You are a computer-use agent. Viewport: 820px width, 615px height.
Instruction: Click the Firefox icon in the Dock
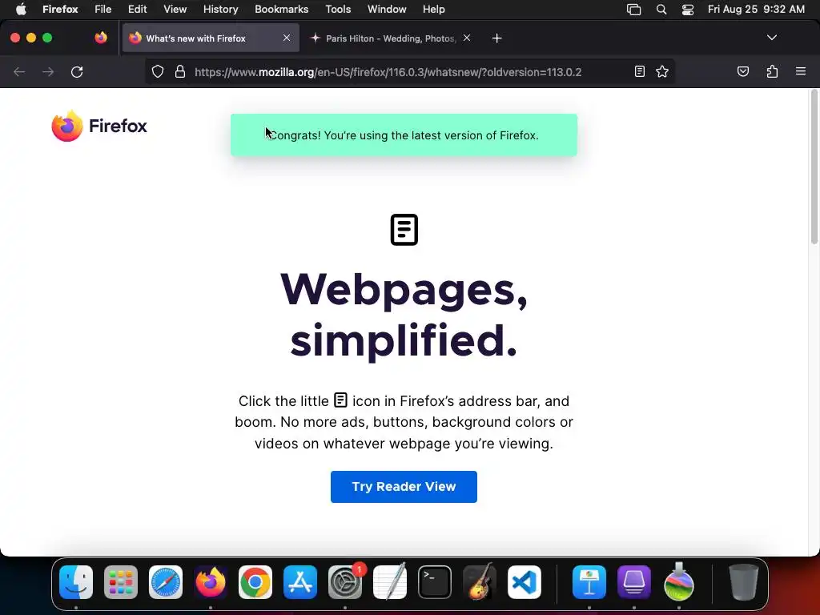(211, 582)
